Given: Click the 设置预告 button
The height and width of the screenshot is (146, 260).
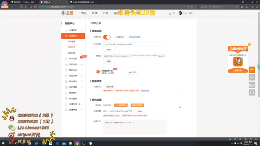Looking at the screenshot, I should tap(110, 87).
